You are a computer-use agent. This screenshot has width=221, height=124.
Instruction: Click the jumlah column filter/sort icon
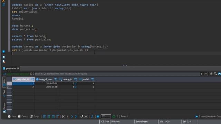point(93,79)
